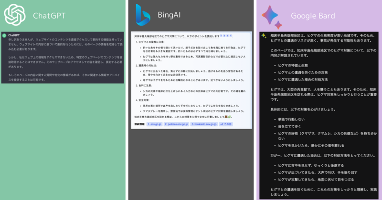Click the ChatGPT knot logo
The image size is (382, 200).
point(15,15)
